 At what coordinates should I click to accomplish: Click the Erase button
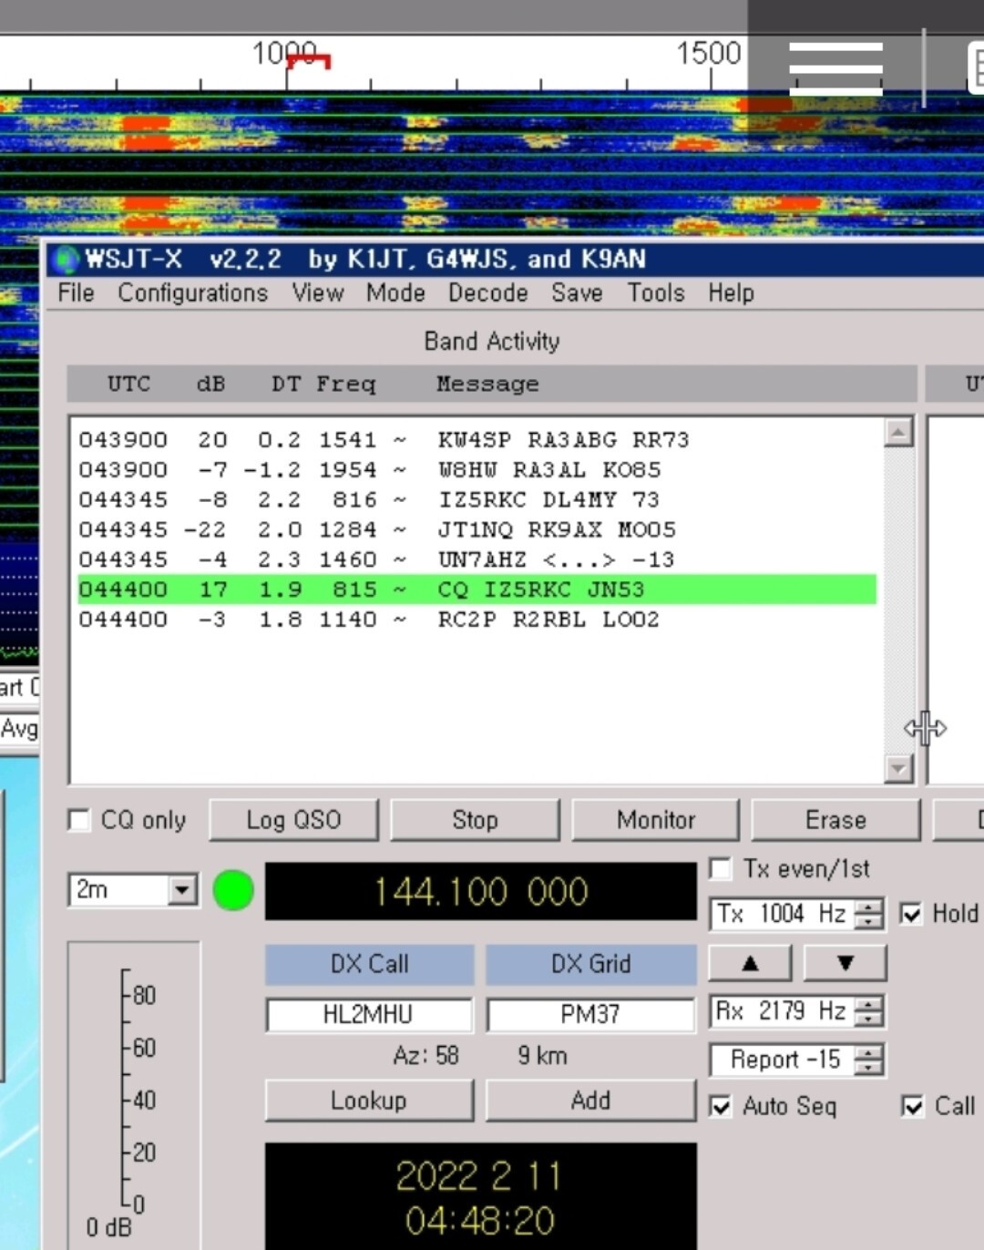(835, 820)
